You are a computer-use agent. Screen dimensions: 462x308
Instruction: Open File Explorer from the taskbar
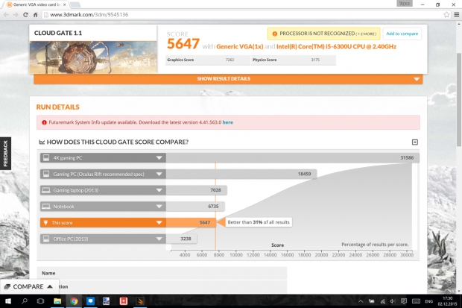click(57, 301)
